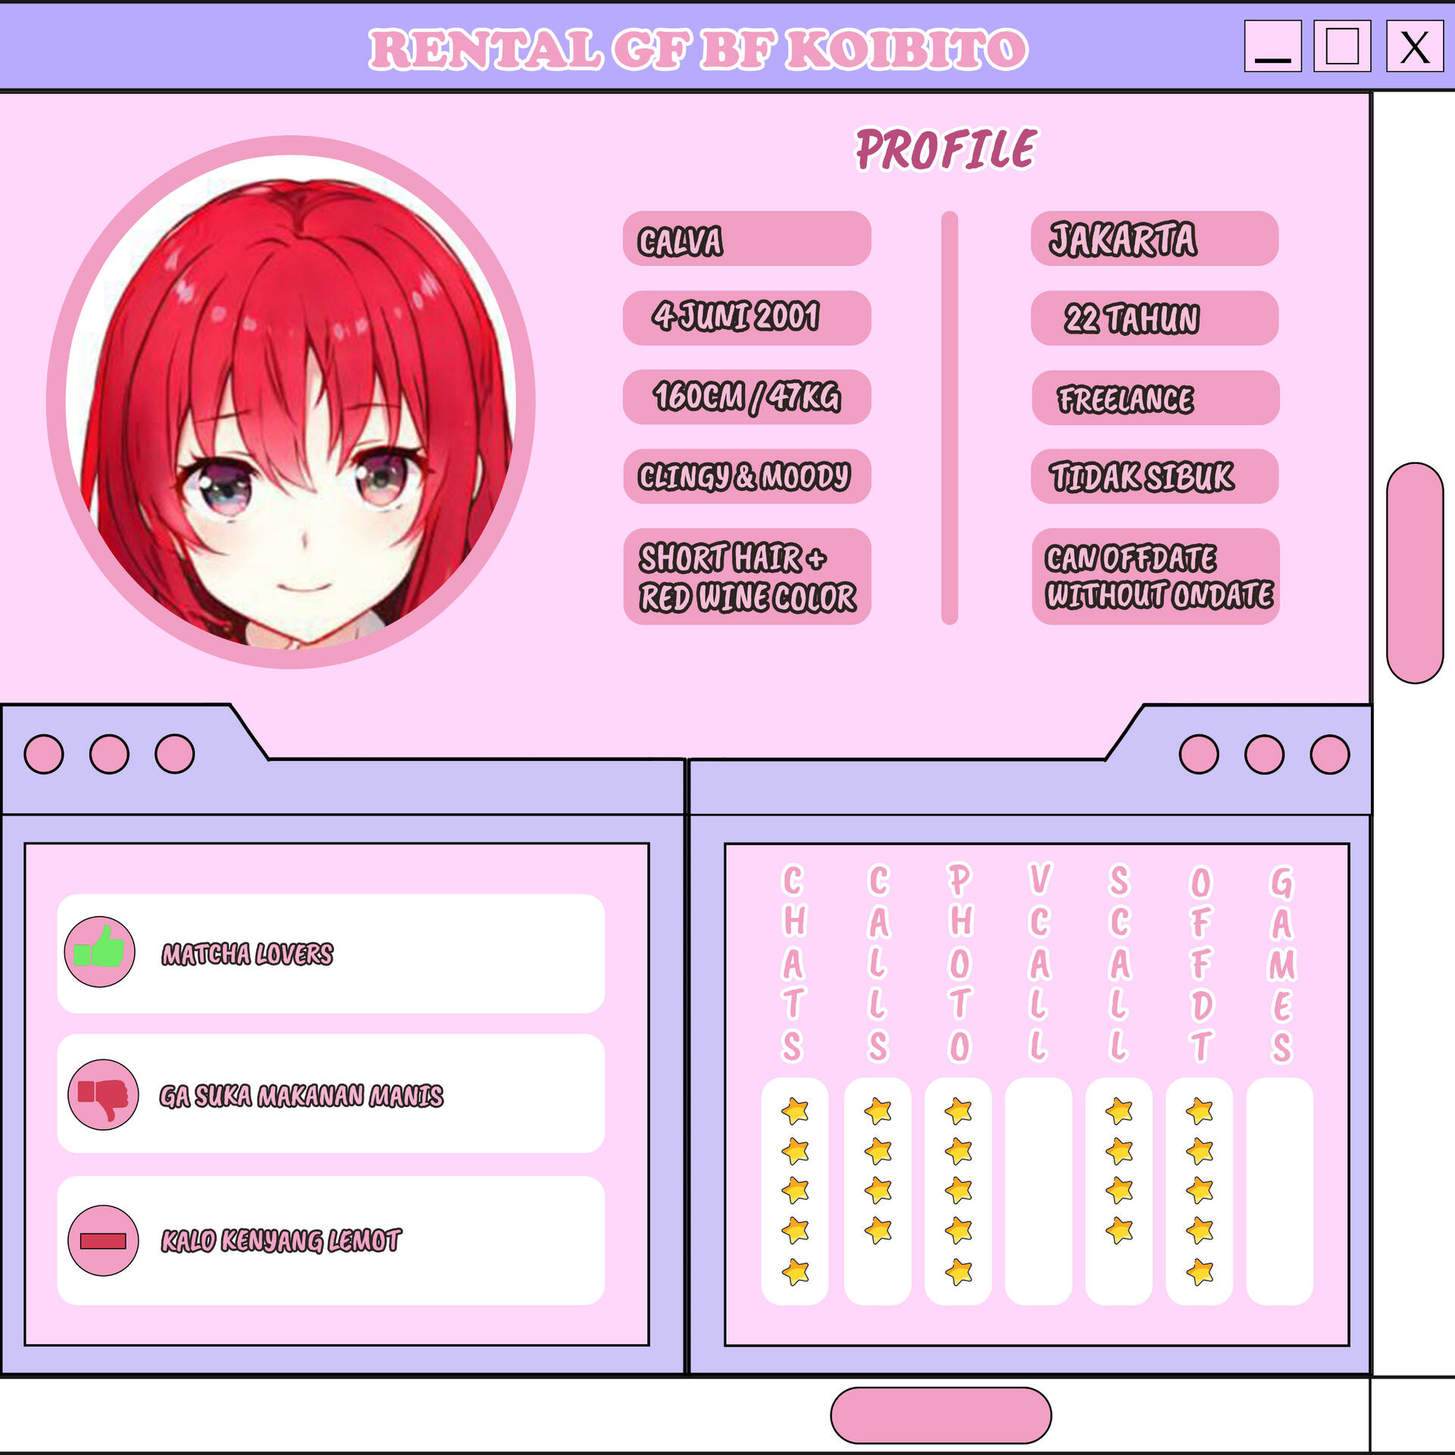Click the empty GAMES rating column

[x=1279, y=1191]
